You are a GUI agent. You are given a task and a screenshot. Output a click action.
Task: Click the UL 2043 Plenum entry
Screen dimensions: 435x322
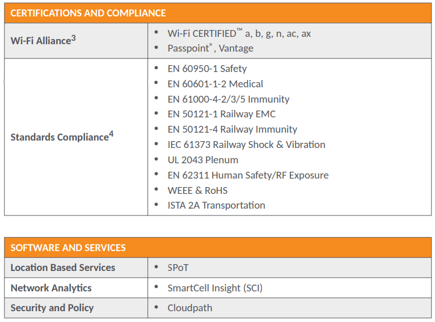[202, 160]
